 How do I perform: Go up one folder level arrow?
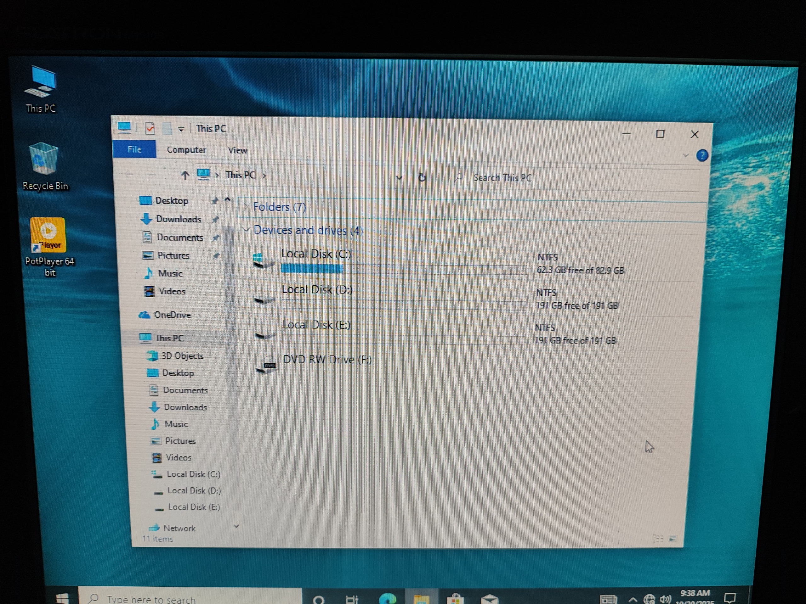click(185, 176)
